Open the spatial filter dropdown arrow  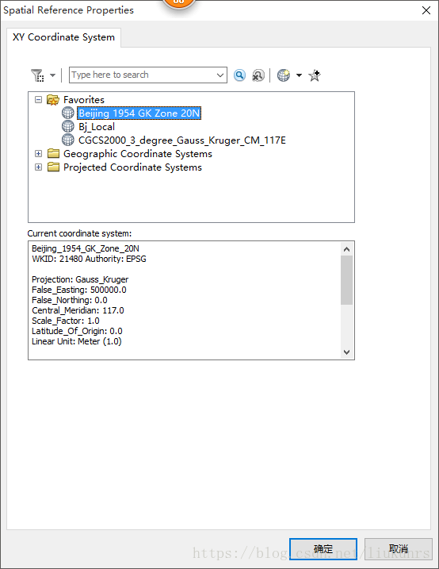click(53, 75)
